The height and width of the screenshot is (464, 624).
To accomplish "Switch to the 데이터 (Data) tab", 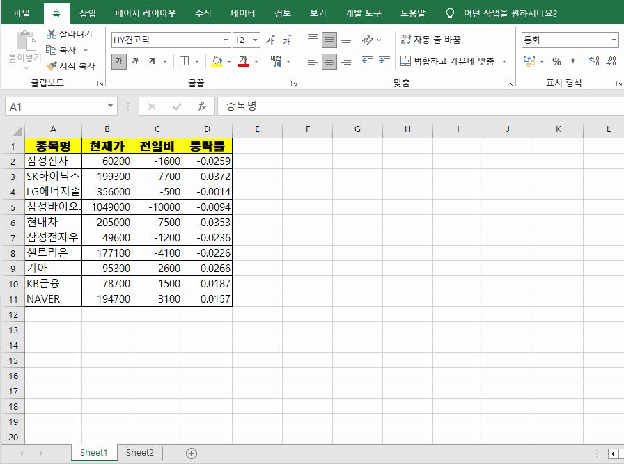I will [243, 13].
